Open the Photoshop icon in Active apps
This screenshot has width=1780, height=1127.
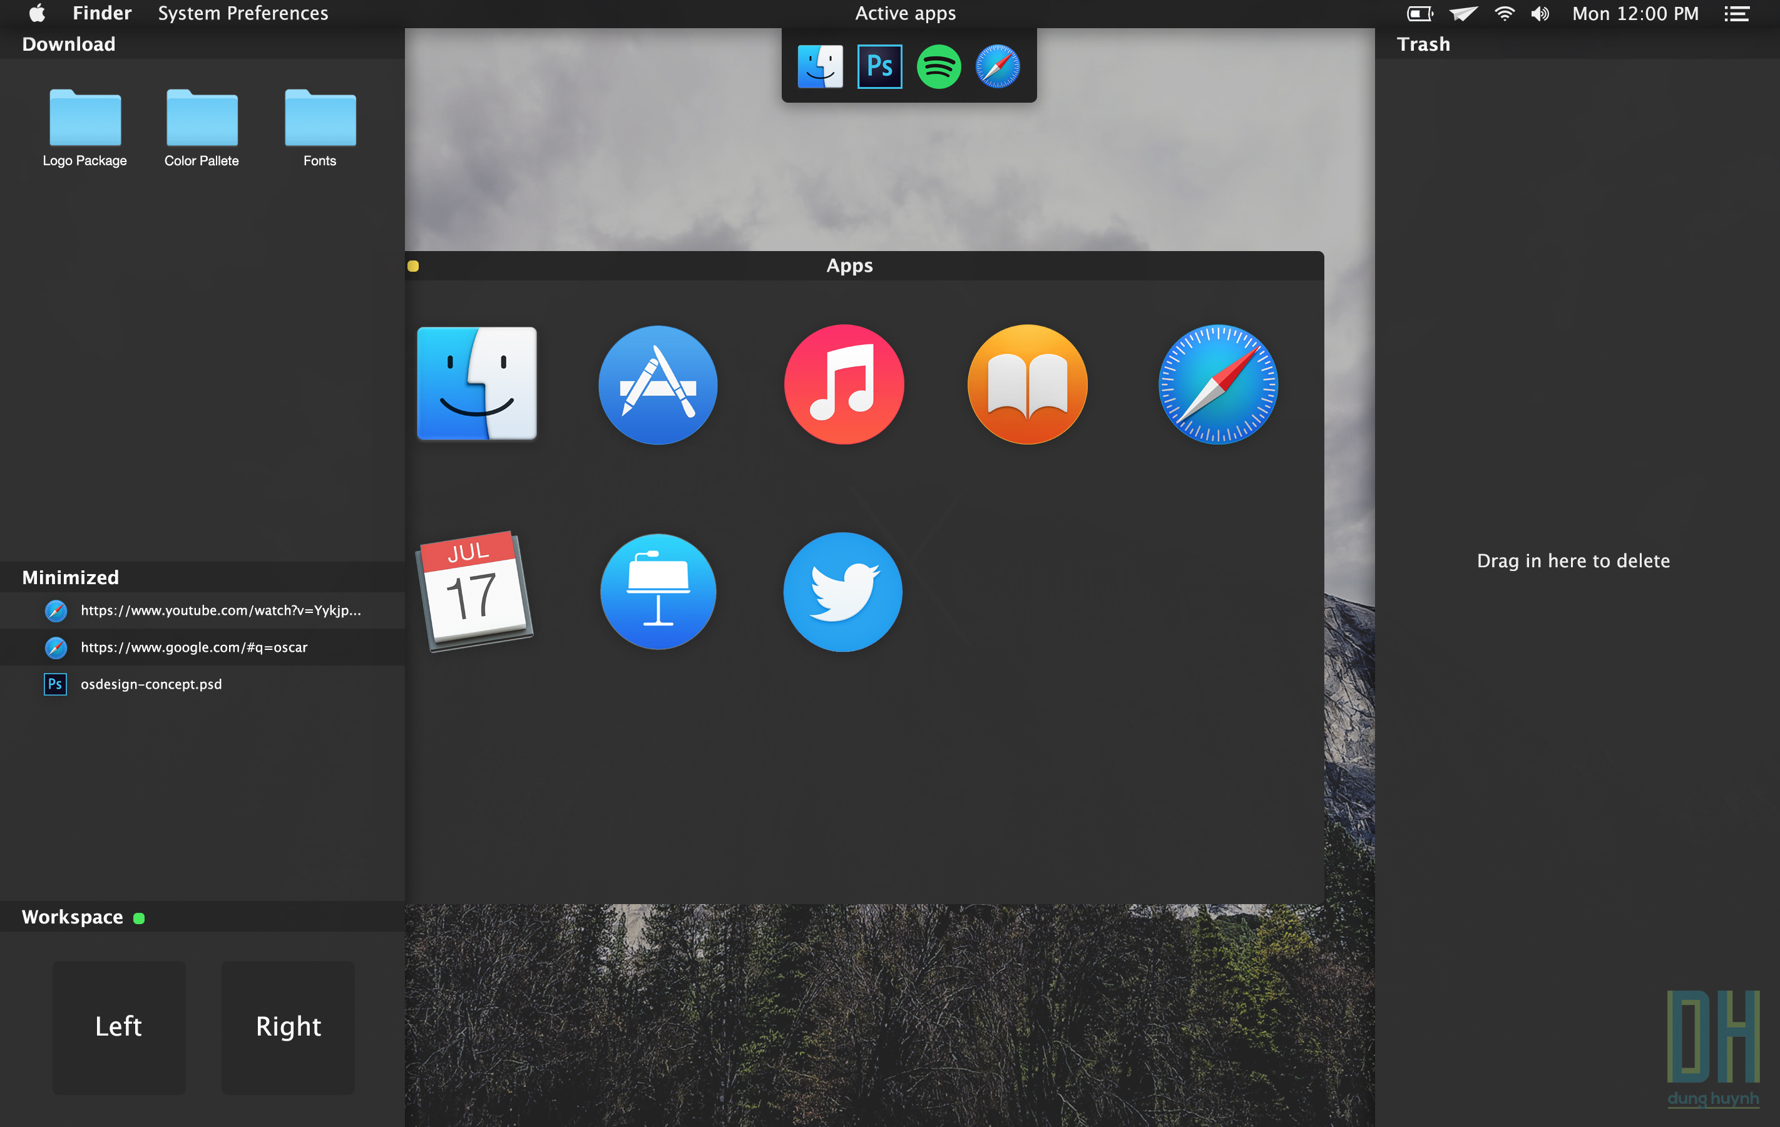pyautogui.click(x=879, y=66)
